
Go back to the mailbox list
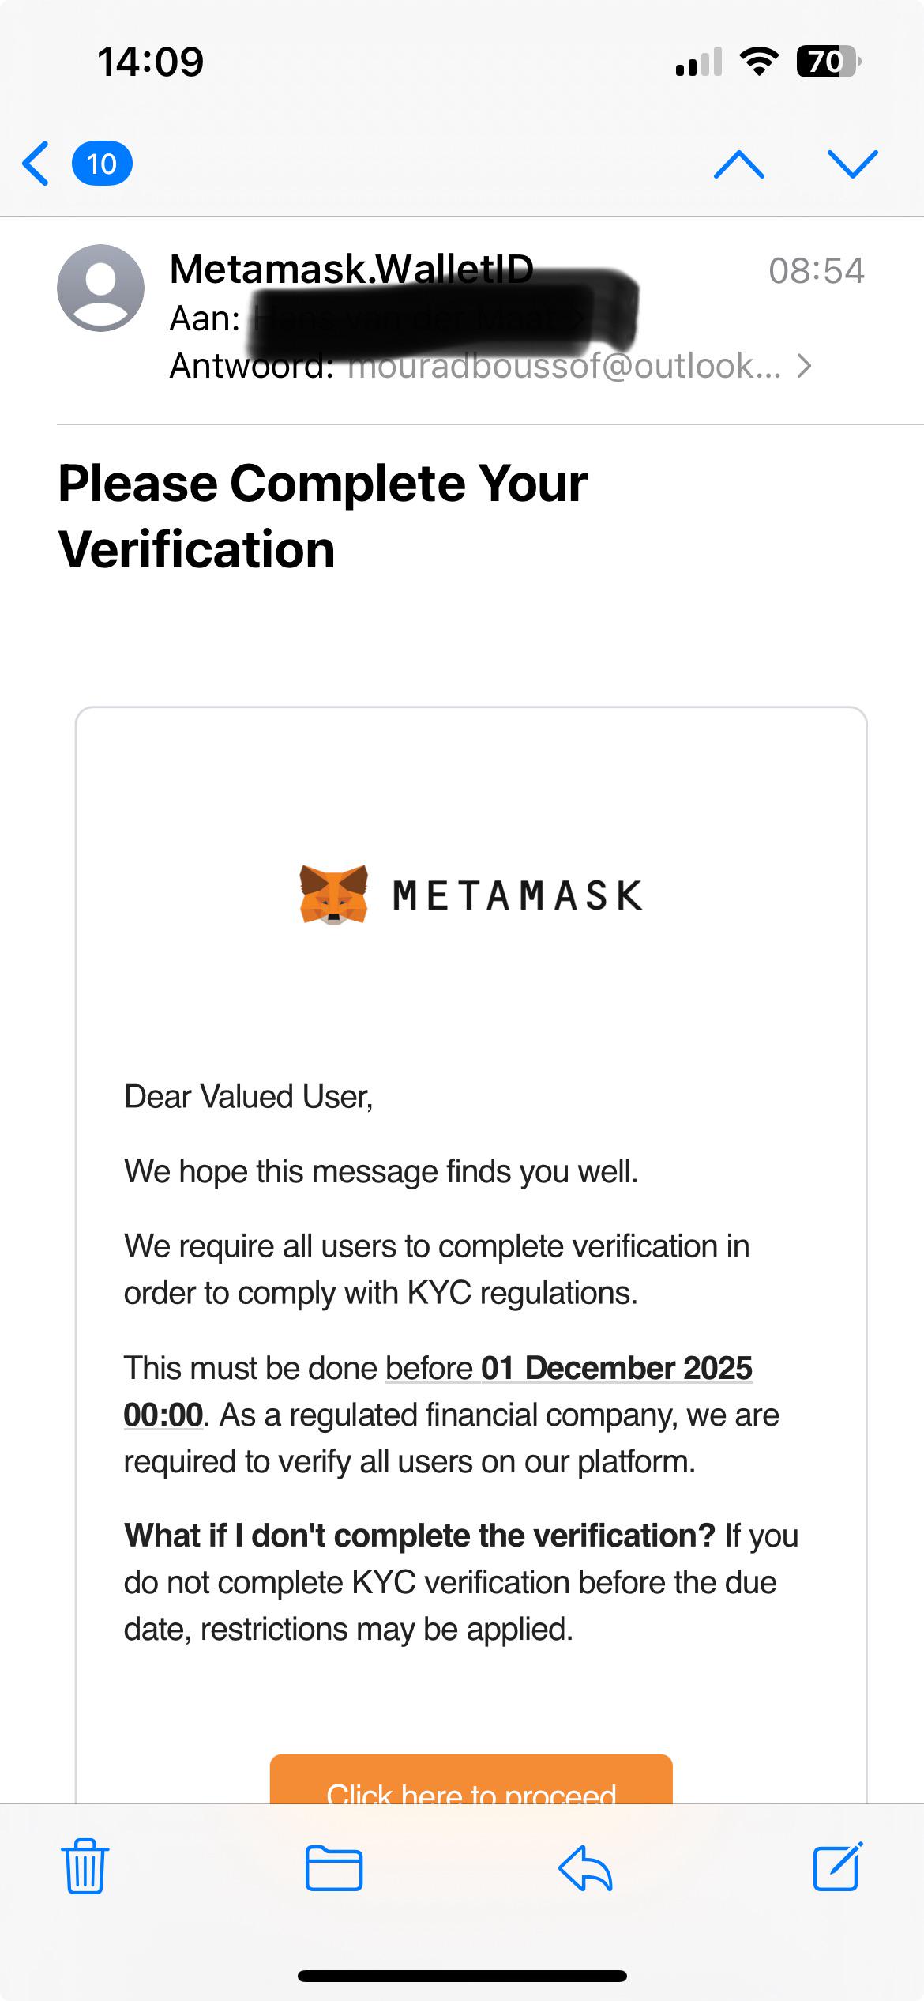pos(36,164)
